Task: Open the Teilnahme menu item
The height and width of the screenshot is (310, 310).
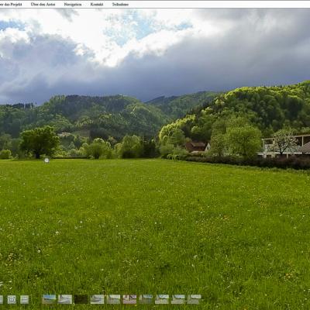Action: [x=120, y=5]
